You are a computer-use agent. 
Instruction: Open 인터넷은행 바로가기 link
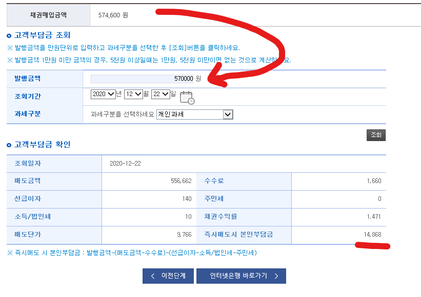[241, 276]
